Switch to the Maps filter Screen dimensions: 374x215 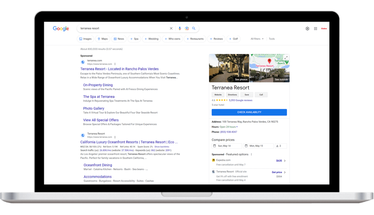tap(103, 39)
